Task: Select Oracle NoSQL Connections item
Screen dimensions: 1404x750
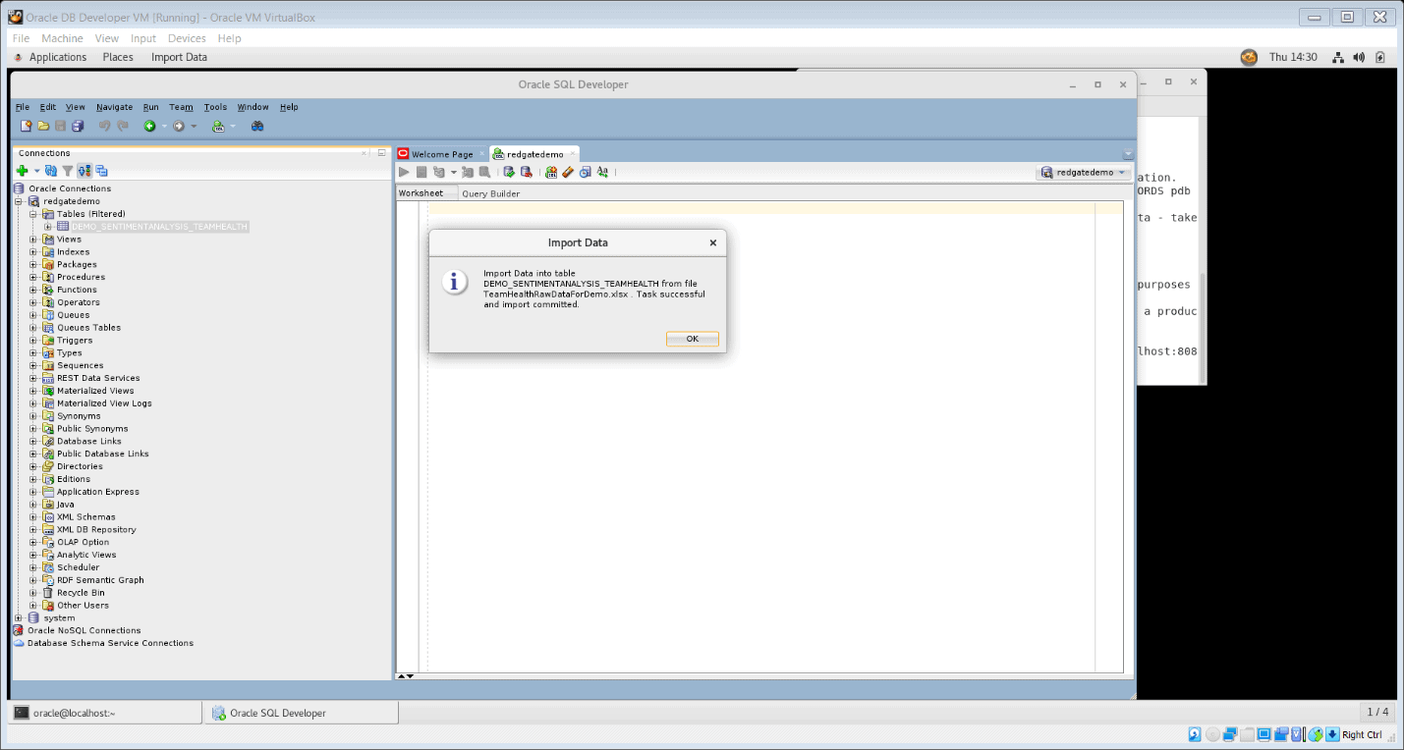Action: (84, 630)
